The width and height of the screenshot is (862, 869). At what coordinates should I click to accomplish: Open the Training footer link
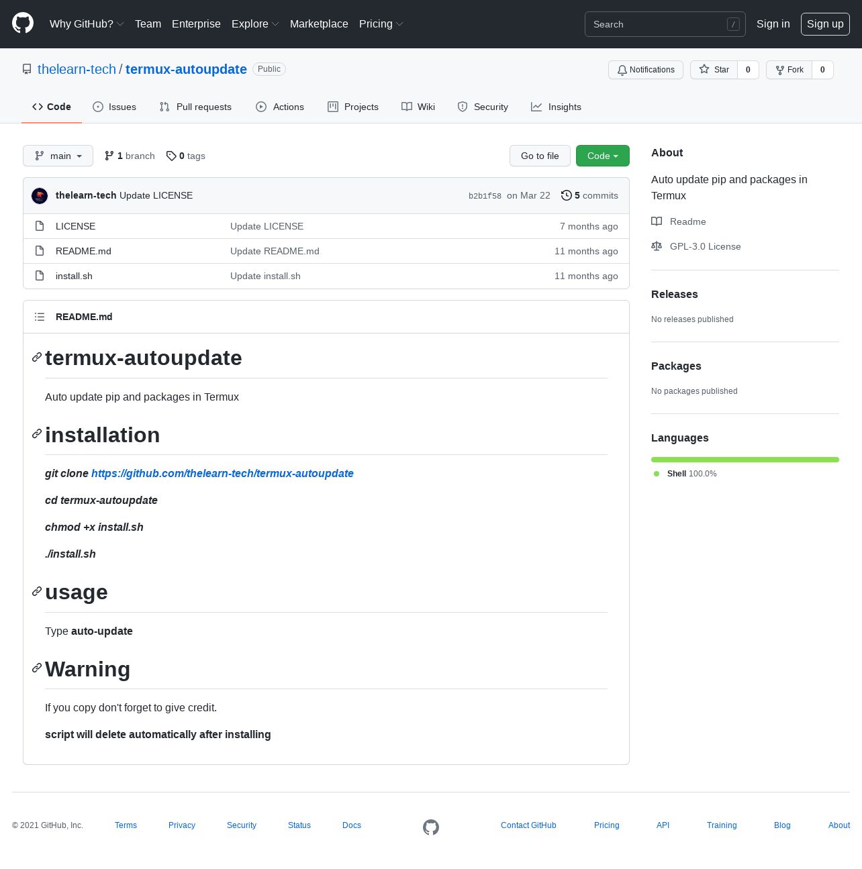tap(722, 825)
